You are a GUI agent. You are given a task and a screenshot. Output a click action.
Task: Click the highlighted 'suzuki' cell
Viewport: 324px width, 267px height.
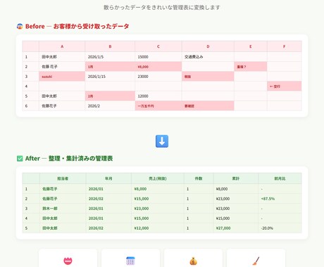coord(62,77)
